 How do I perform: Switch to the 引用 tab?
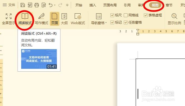tap(127, 5)
